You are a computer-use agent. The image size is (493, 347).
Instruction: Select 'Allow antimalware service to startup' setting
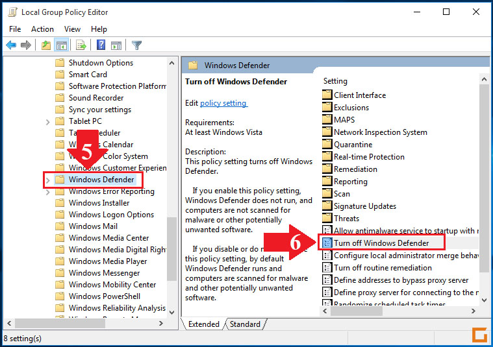click(400, 231)
